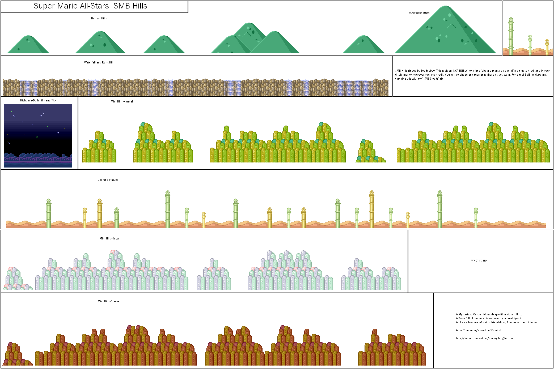Click the nighttime starry sky background image
This screenshot has width=554, height=369.
[x=38, y=136]
